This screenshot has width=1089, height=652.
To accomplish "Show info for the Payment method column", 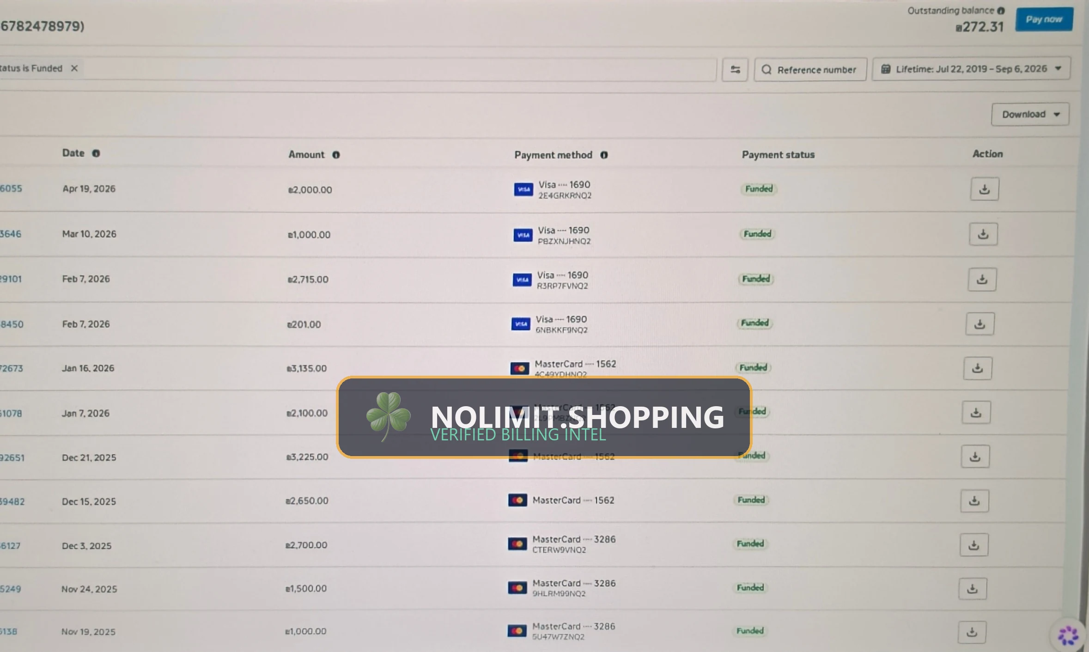I will tap(604, 155).
